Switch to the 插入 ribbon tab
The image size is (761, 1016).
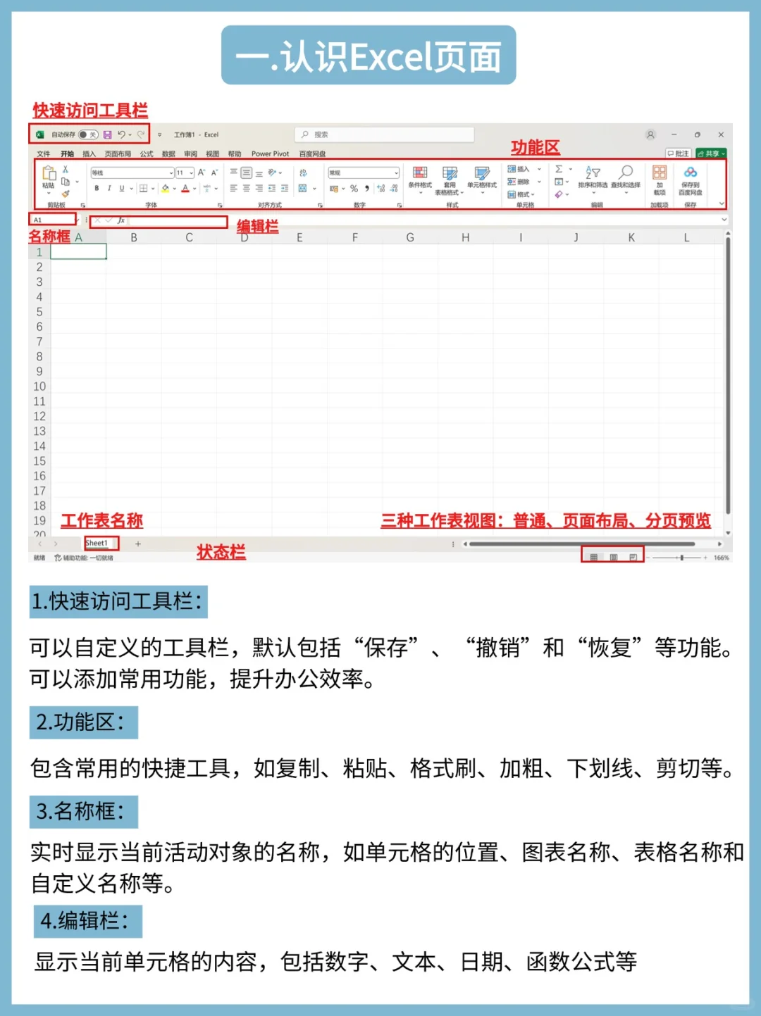[x=89, y=152]
